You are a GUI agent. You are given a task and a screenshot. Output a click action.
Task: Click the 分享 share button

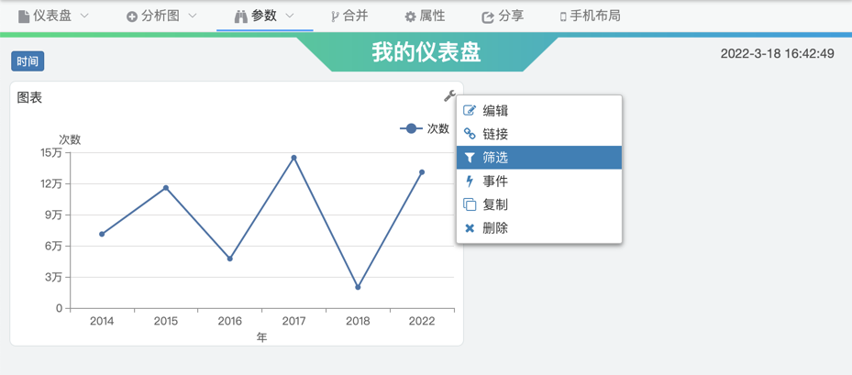pos(503,16)
